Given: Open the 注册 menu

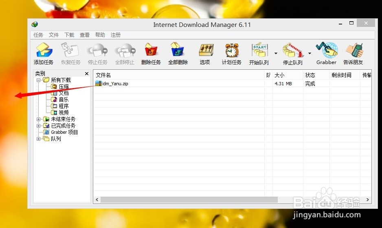Looking at the screenshot, I should (116, 35).
